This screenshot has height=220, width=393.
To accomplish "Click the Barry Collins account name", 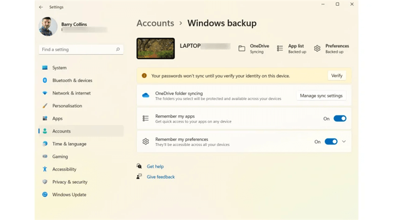I will (74, 24).
